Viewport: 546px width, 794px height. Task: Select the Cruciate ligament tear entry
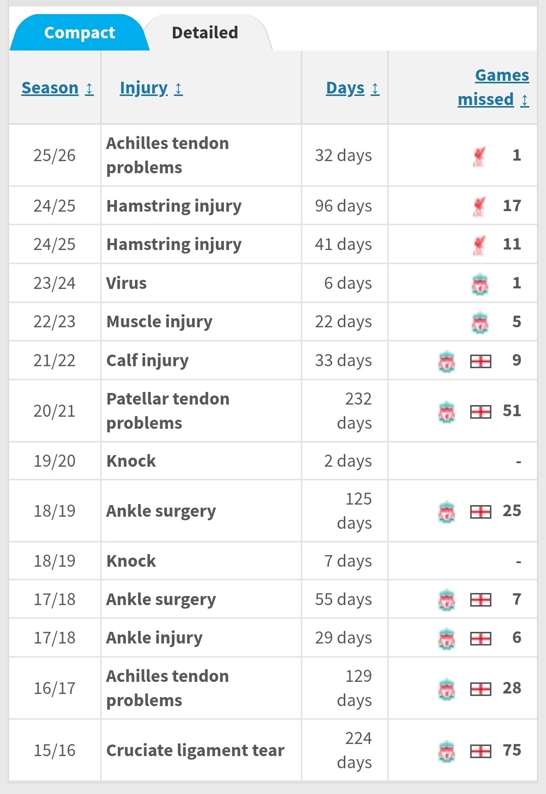pyautogui.click(x=195, y=751)
